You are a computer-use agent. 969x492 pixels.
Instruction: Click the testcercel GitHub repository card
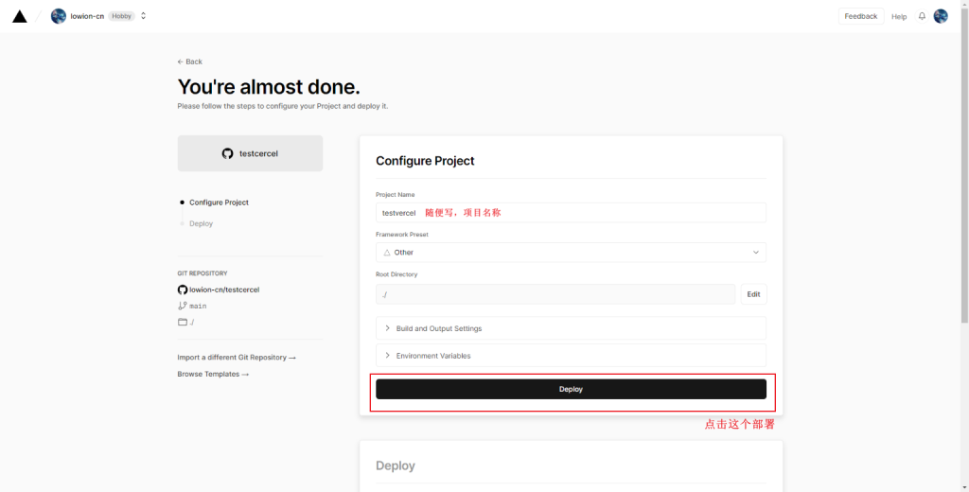[250, 153]
